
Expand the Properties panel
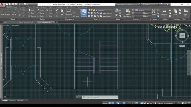pos(137,19)
